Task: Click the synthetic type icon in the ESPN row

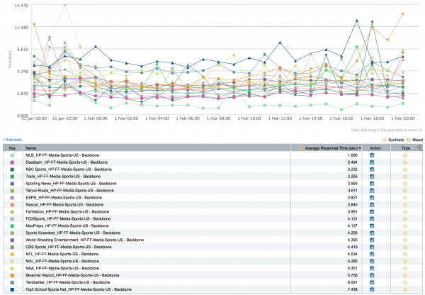Action: point(405,198)
